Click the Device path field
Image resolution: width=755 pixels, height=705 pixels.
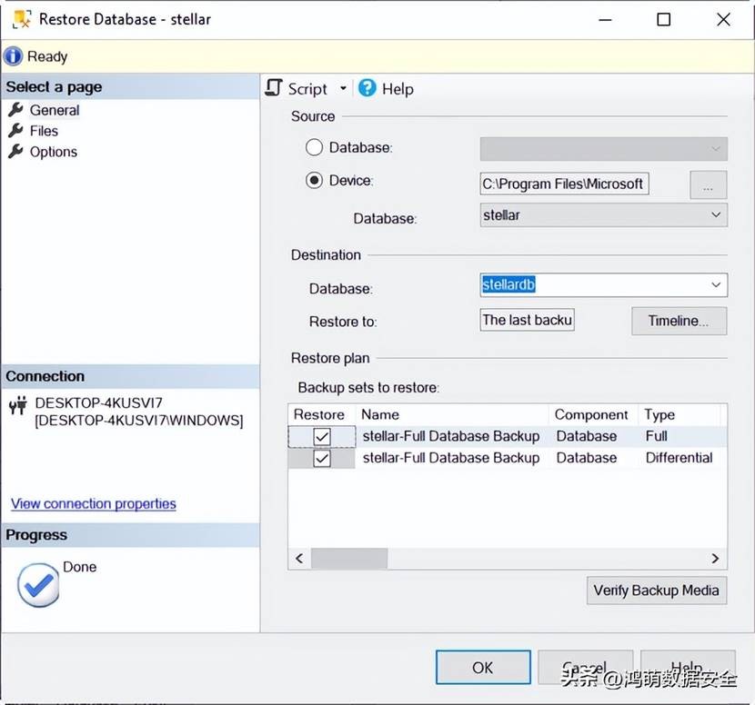point(564,184)
